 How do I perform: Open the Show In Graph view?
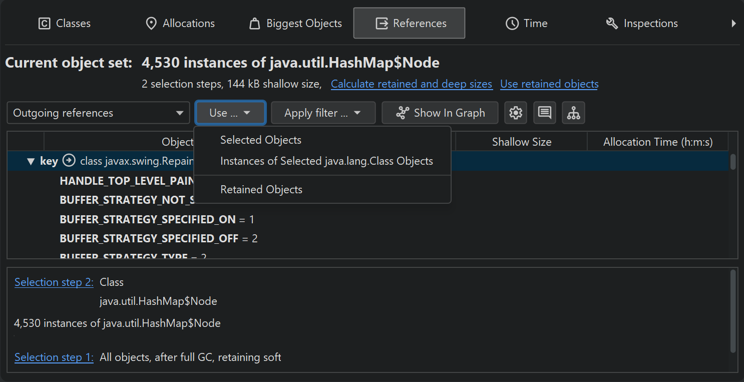[x=440, y=113]
